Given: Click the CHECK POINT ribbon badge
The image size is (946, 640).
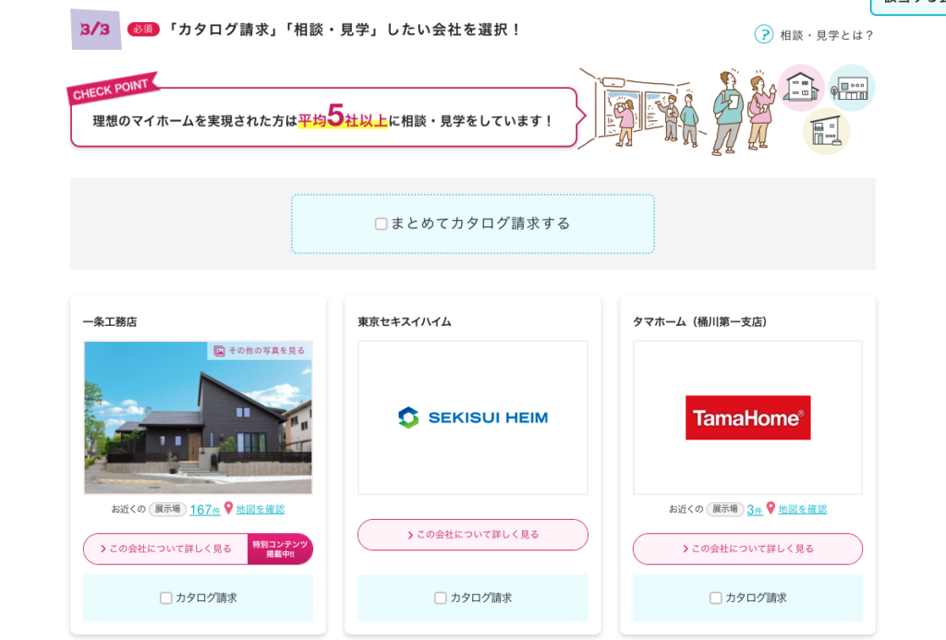Looking at the screenshot, I should (109, 86).
